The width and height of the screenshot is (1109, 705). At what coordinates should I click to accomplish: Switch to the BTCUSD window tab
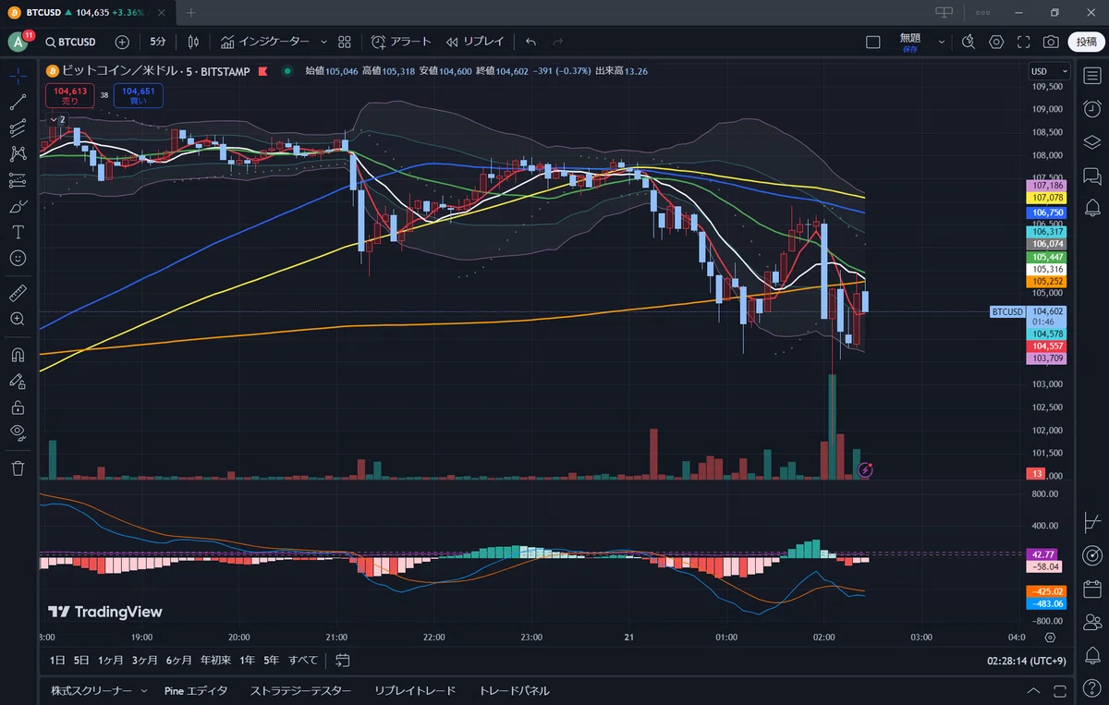coord(87,12)
